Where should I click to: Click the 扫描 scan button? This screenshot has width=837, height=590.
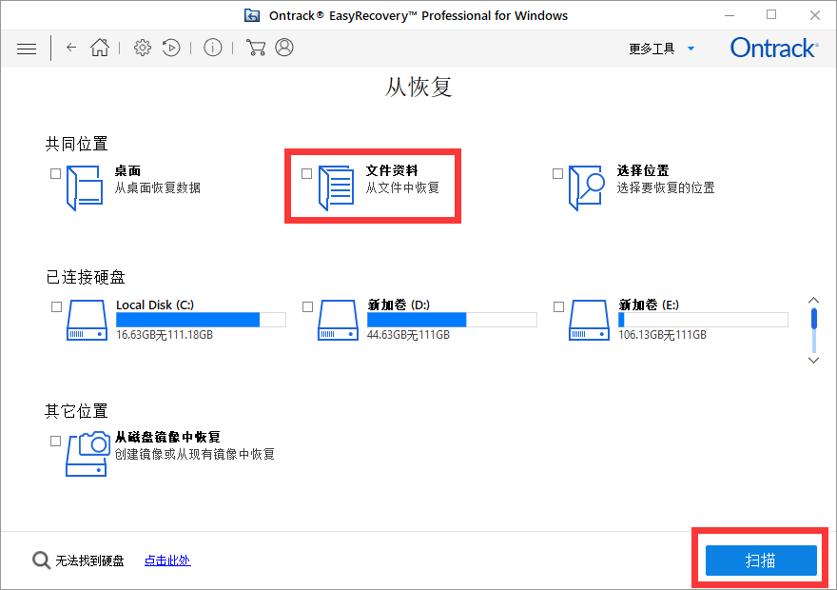[761, 560]
